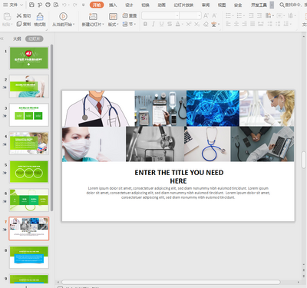Click the distributed alignment icon
Screen dimensions: 307x288
260,24
